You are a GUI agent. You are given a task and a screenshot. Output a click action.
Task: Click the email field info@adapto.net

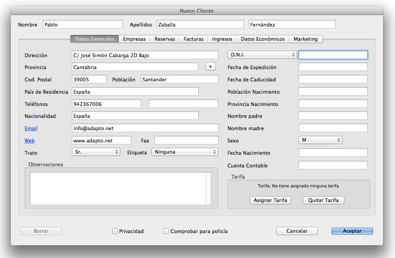pyautogui.click(x=145, y=128)
